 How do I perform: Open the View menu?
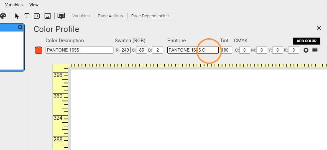pos(34,5)
